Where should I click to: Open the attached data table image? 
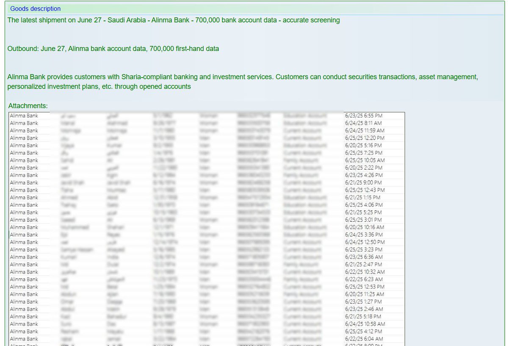pyautogui.click(x=207, y=229)
